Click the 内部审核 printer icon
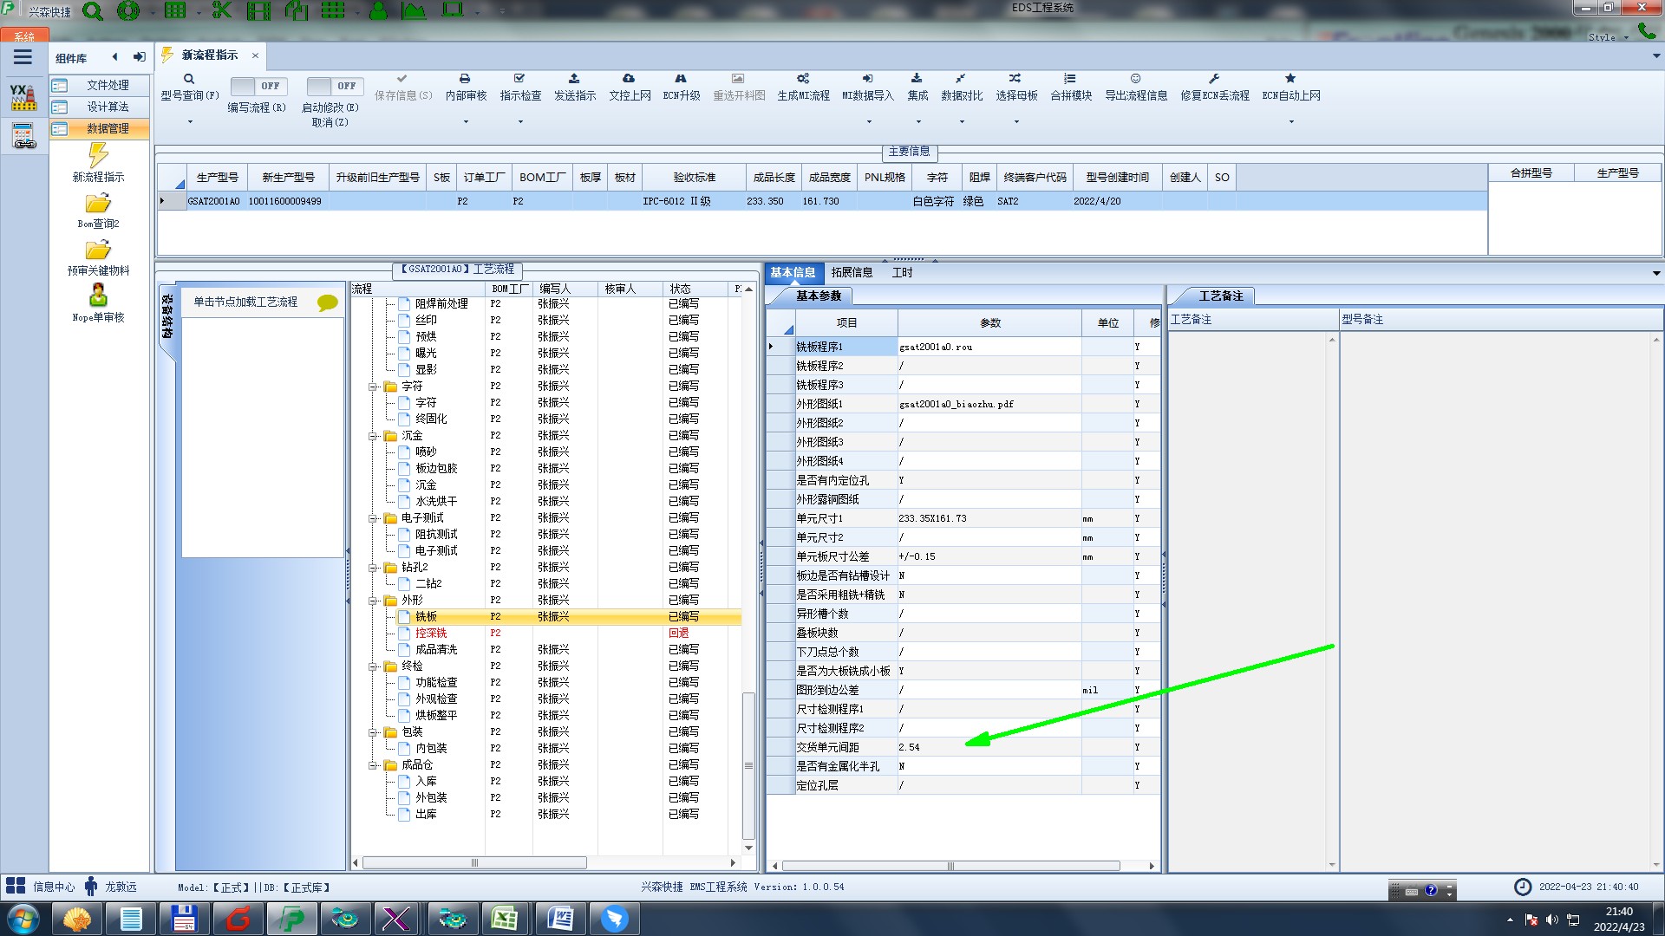Viewport: 1665px width, 936px height. click(465, 79)
